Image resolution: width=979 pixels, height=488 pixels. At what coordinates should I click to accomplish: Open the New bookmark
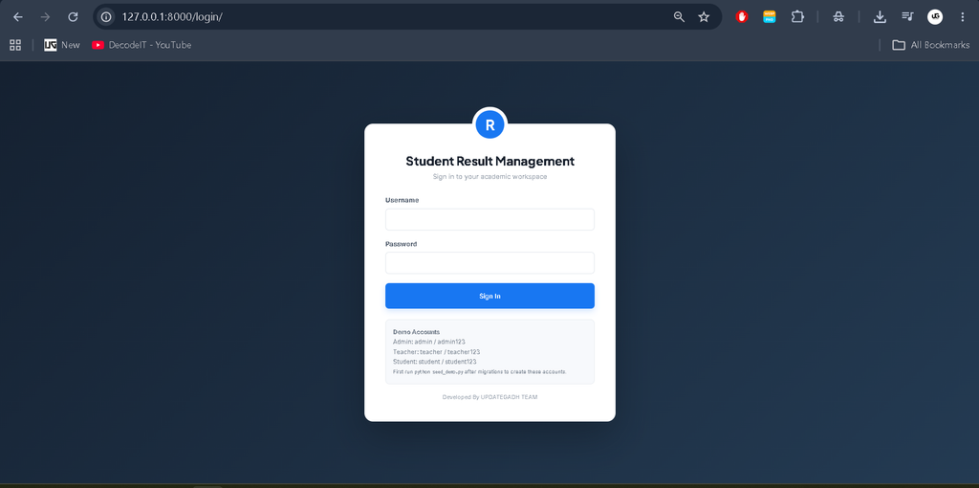point(62,45)
